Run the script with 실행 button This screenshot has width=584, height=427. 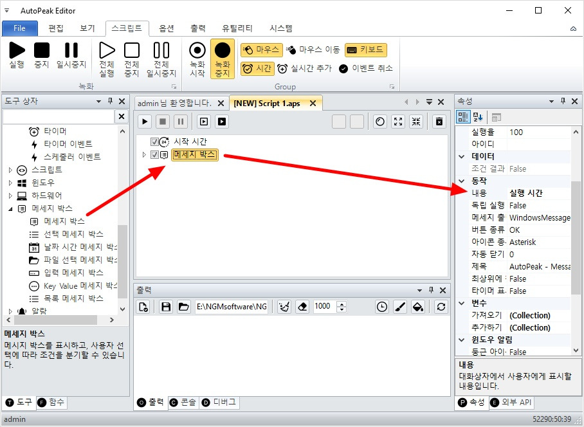pos(17,55)
